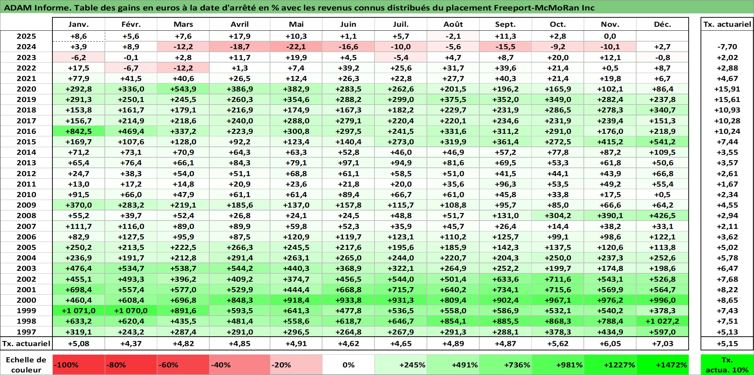Click the -18,7 cell in 2024
Screen dimensions: 754x375
[x=240, y=47]
